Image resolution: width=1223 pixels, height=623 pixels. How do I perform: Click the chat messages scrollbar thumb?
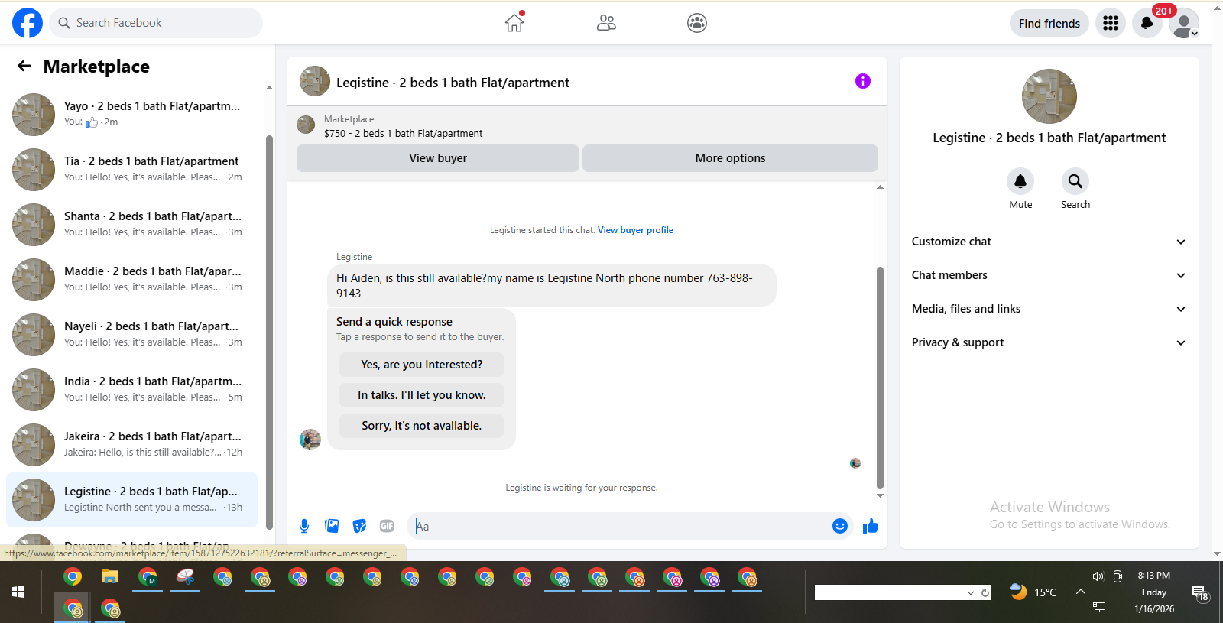tap(880, 378)
